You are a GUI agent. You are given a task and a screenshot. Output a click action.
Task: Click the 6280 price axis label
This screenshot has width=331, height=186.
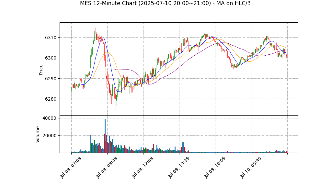click(51, 99)
